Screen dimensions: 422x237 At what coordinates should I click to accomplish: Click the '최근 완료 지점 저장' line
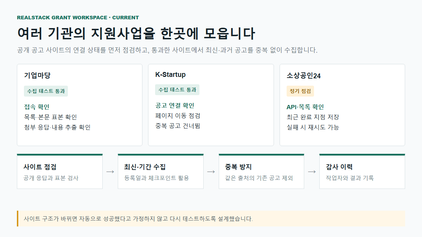[313, 117]
